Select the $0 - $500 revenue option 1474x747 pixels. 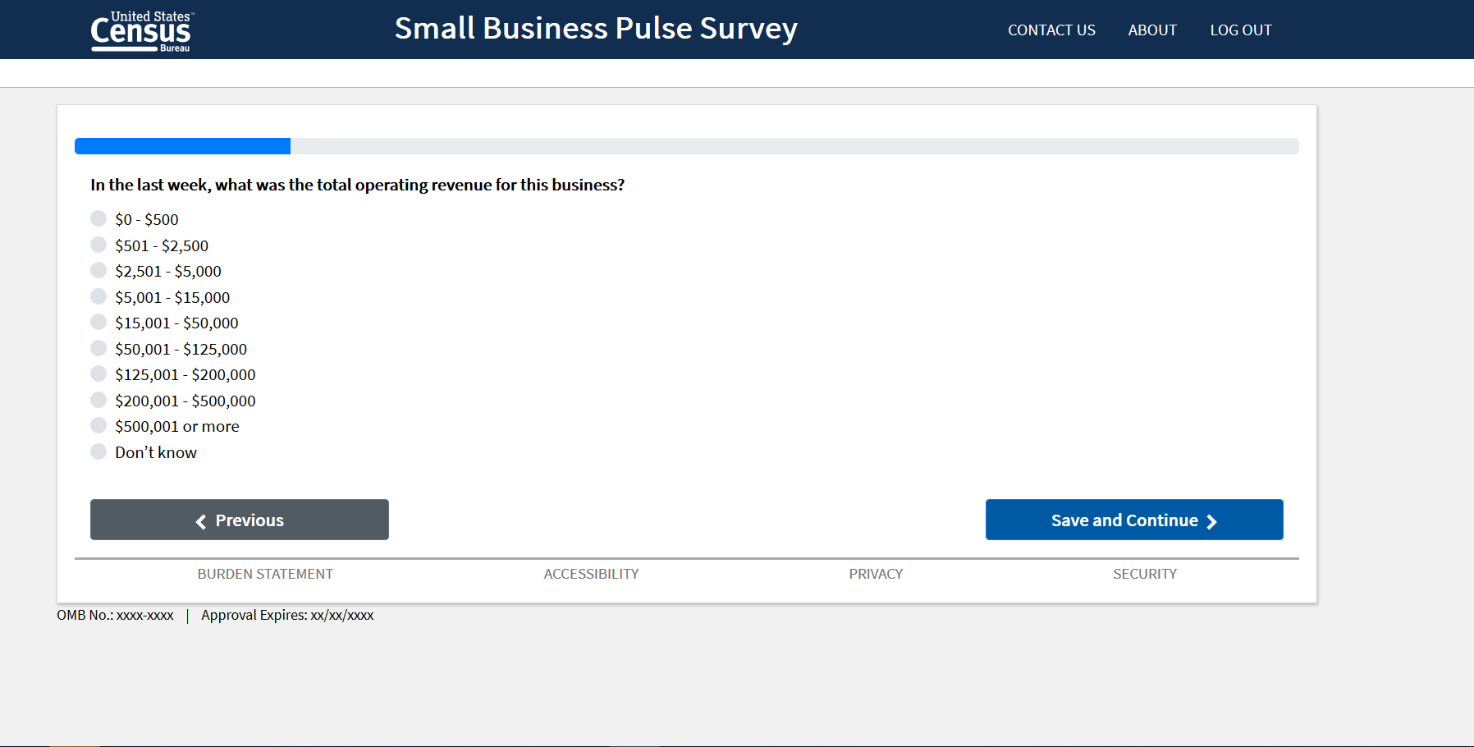coord(98,218)
